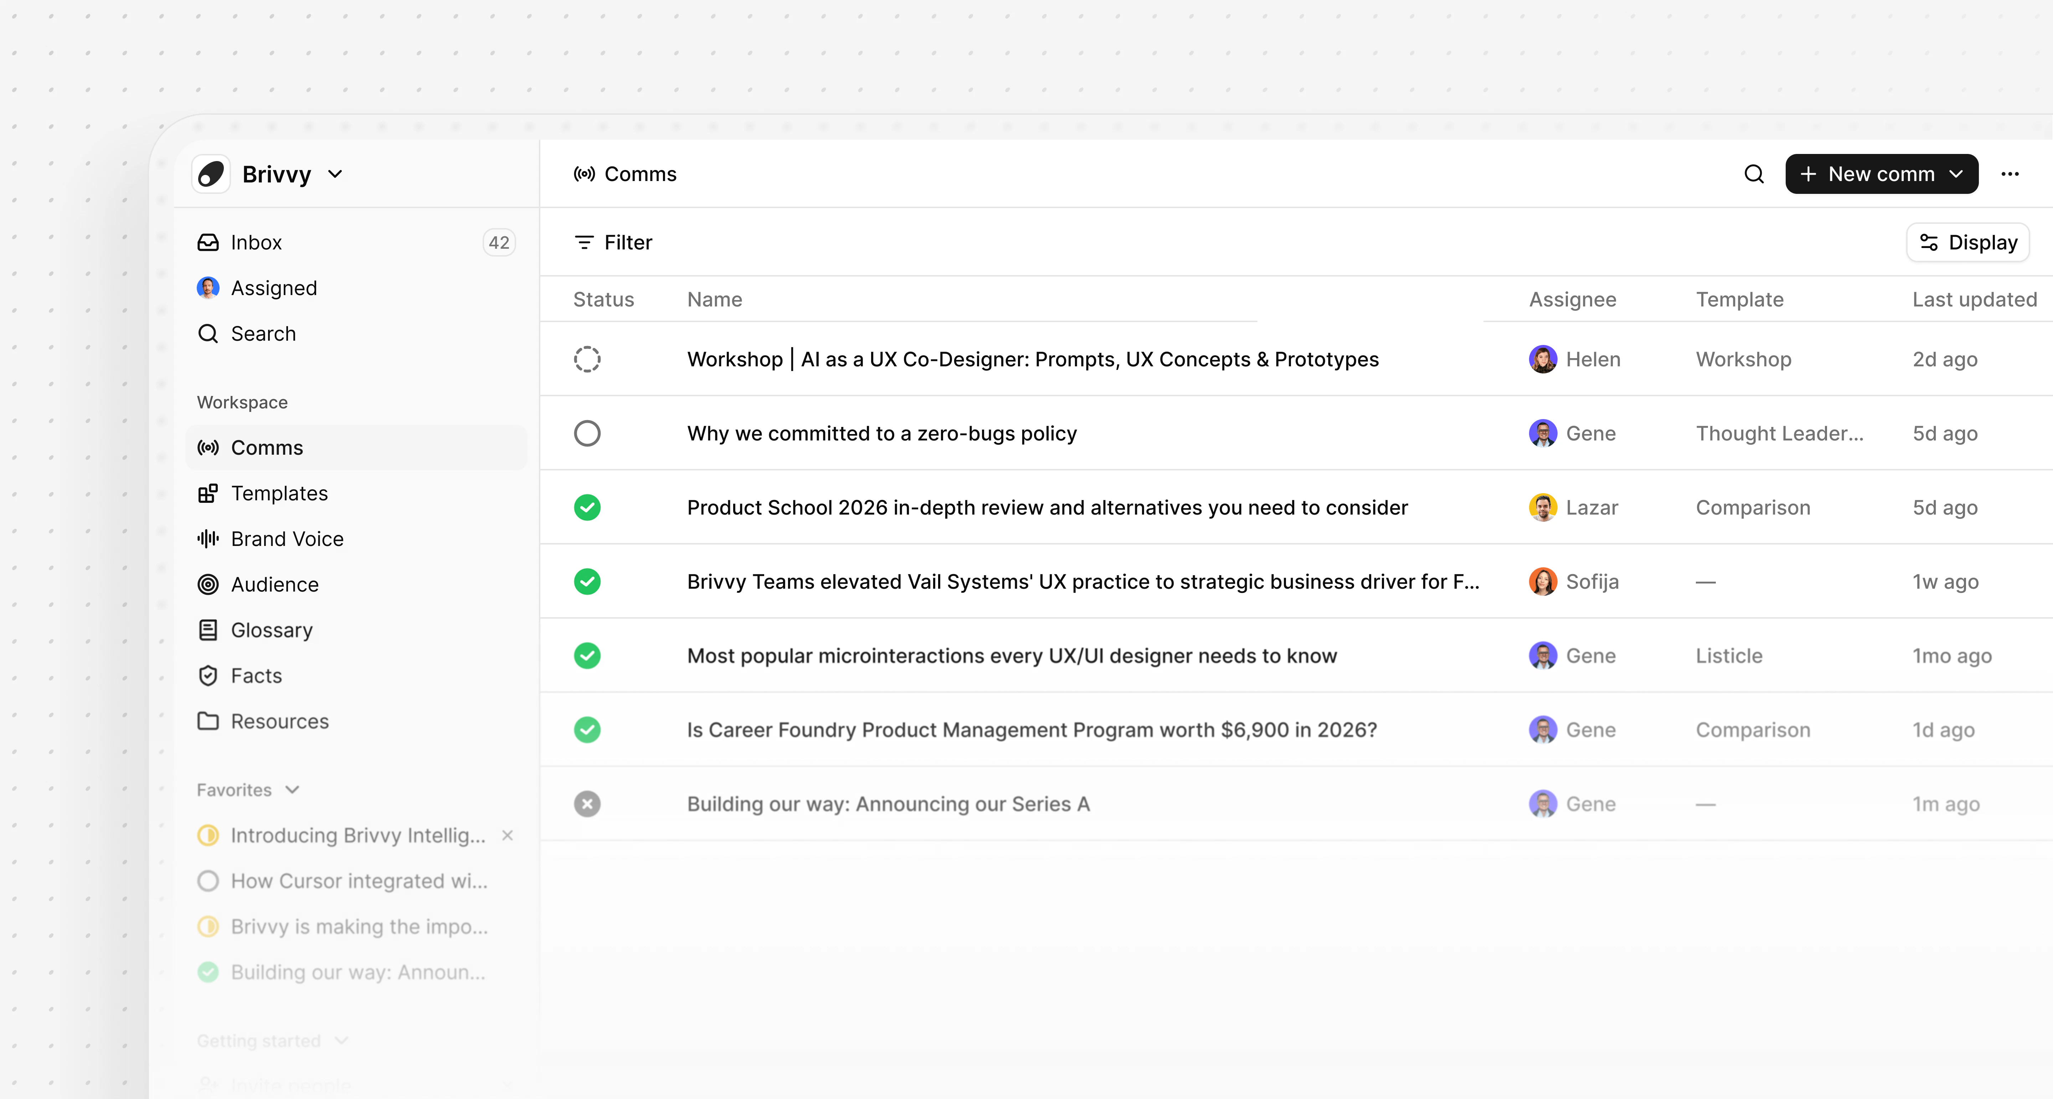Viewport: 2053px width, 1099px height.
Task: Click the Filter button
Action: pyautogui.click(x=613, y=242)
